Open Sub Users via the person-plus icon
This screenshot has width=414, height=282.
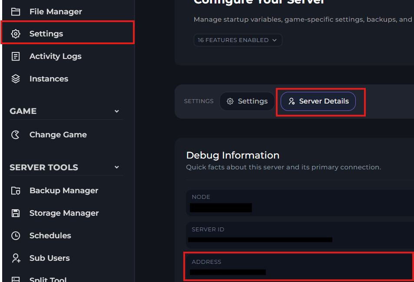tap(16, 258)
